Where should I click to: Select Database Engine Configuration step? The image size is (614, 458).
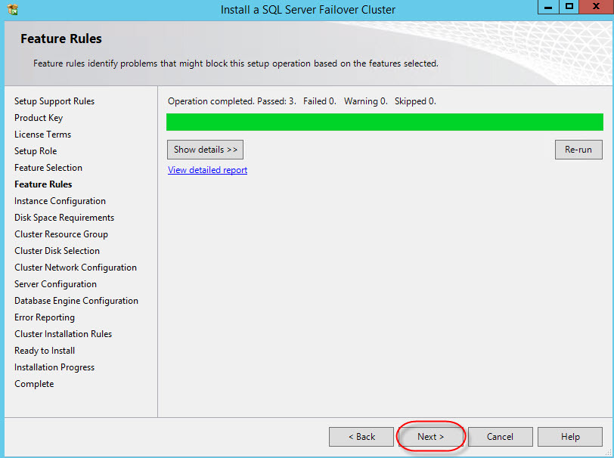pos(76,301)
